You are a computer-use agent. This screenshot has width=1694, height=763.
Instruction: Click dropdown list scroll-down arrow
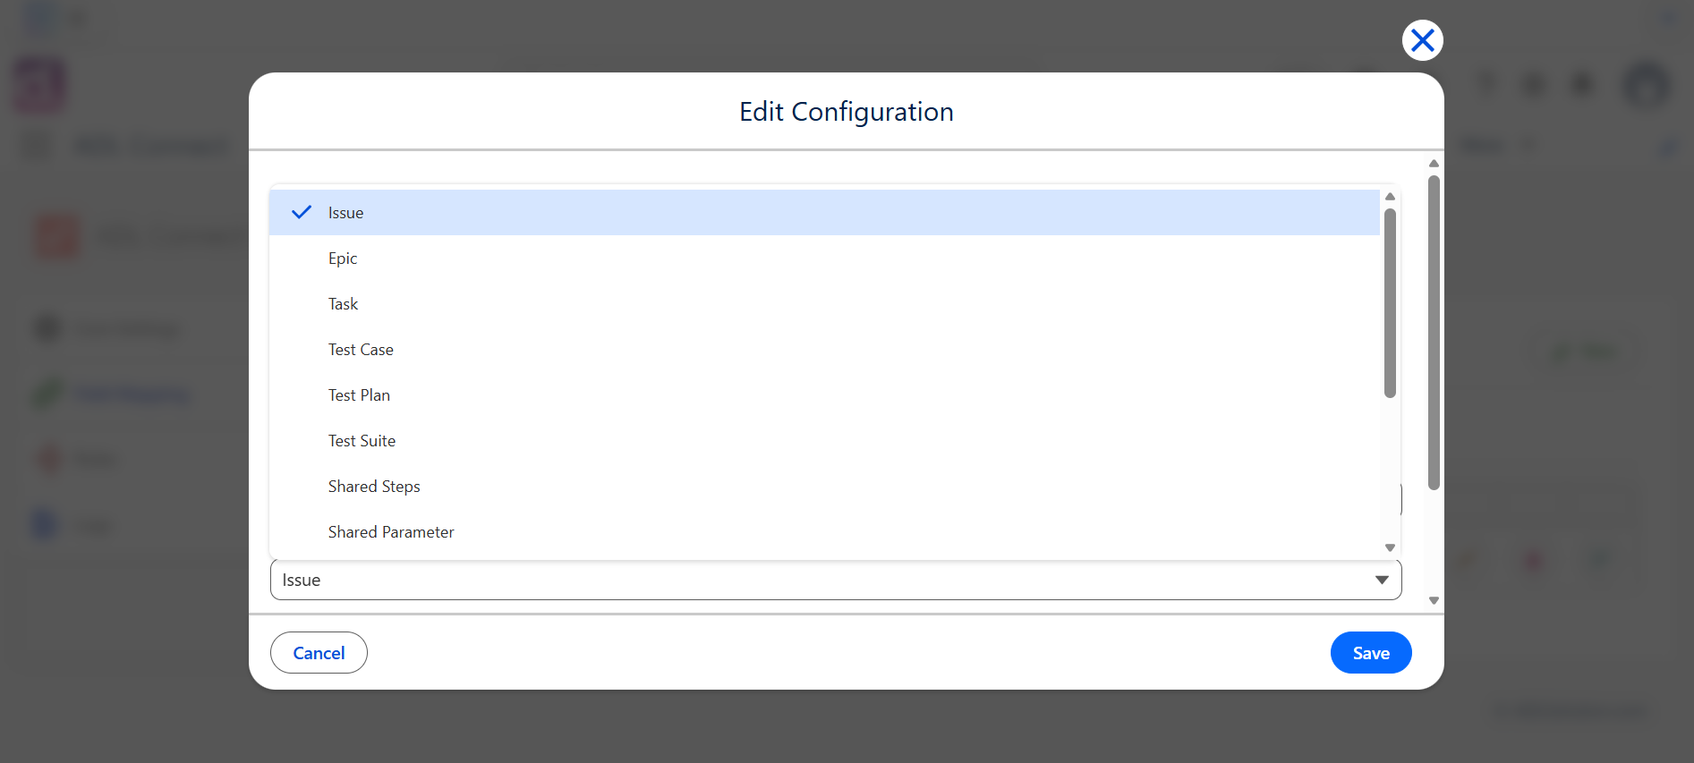coord(1390,547)
